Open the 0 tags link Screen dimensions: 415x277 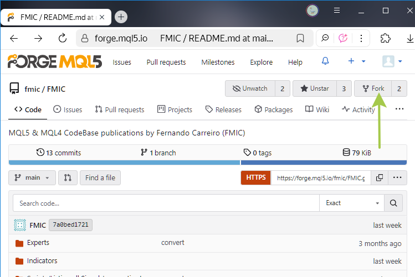[x=258, y=153]
